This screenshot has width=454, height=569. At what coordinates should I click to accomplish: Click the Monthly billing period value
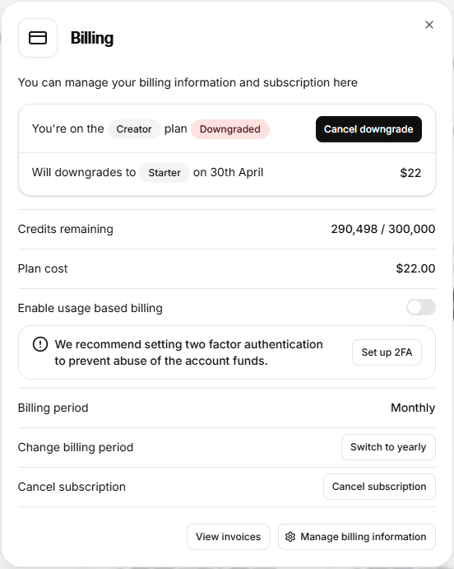point(413,408)
